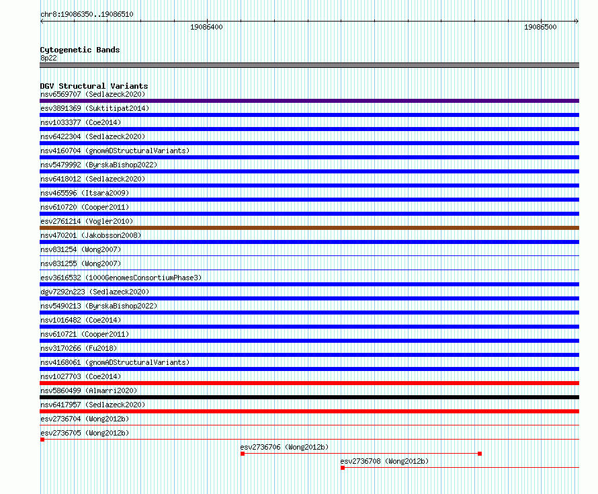Screen dimensions: 598x494
Task: Click the left arrow of the ruler
Action: 42,21
